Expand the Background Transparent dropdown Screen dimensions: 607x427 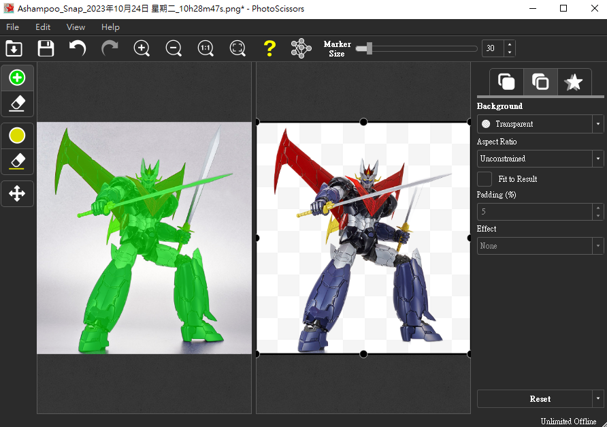click(x=540, y=124)
